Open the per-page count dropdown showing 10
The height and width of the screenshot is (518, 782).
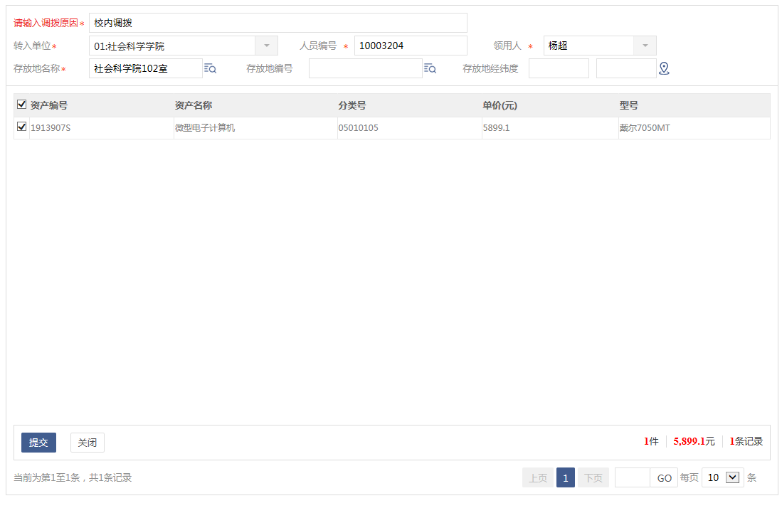(x=723, y=477)
